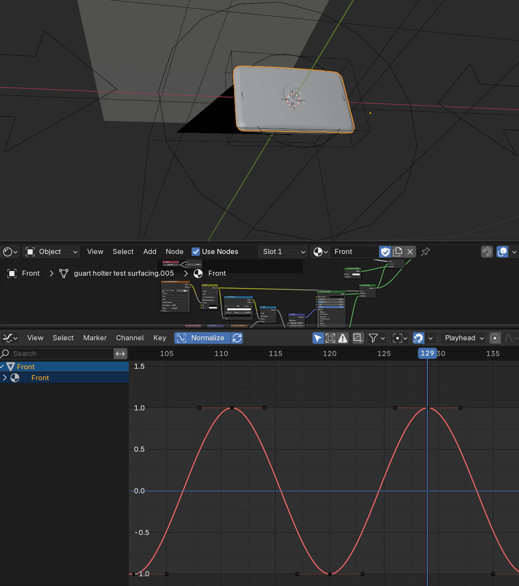Screen dimensions: 519x586
Task: Click the frame 129 playhead marker
Action: click(427, 353)
